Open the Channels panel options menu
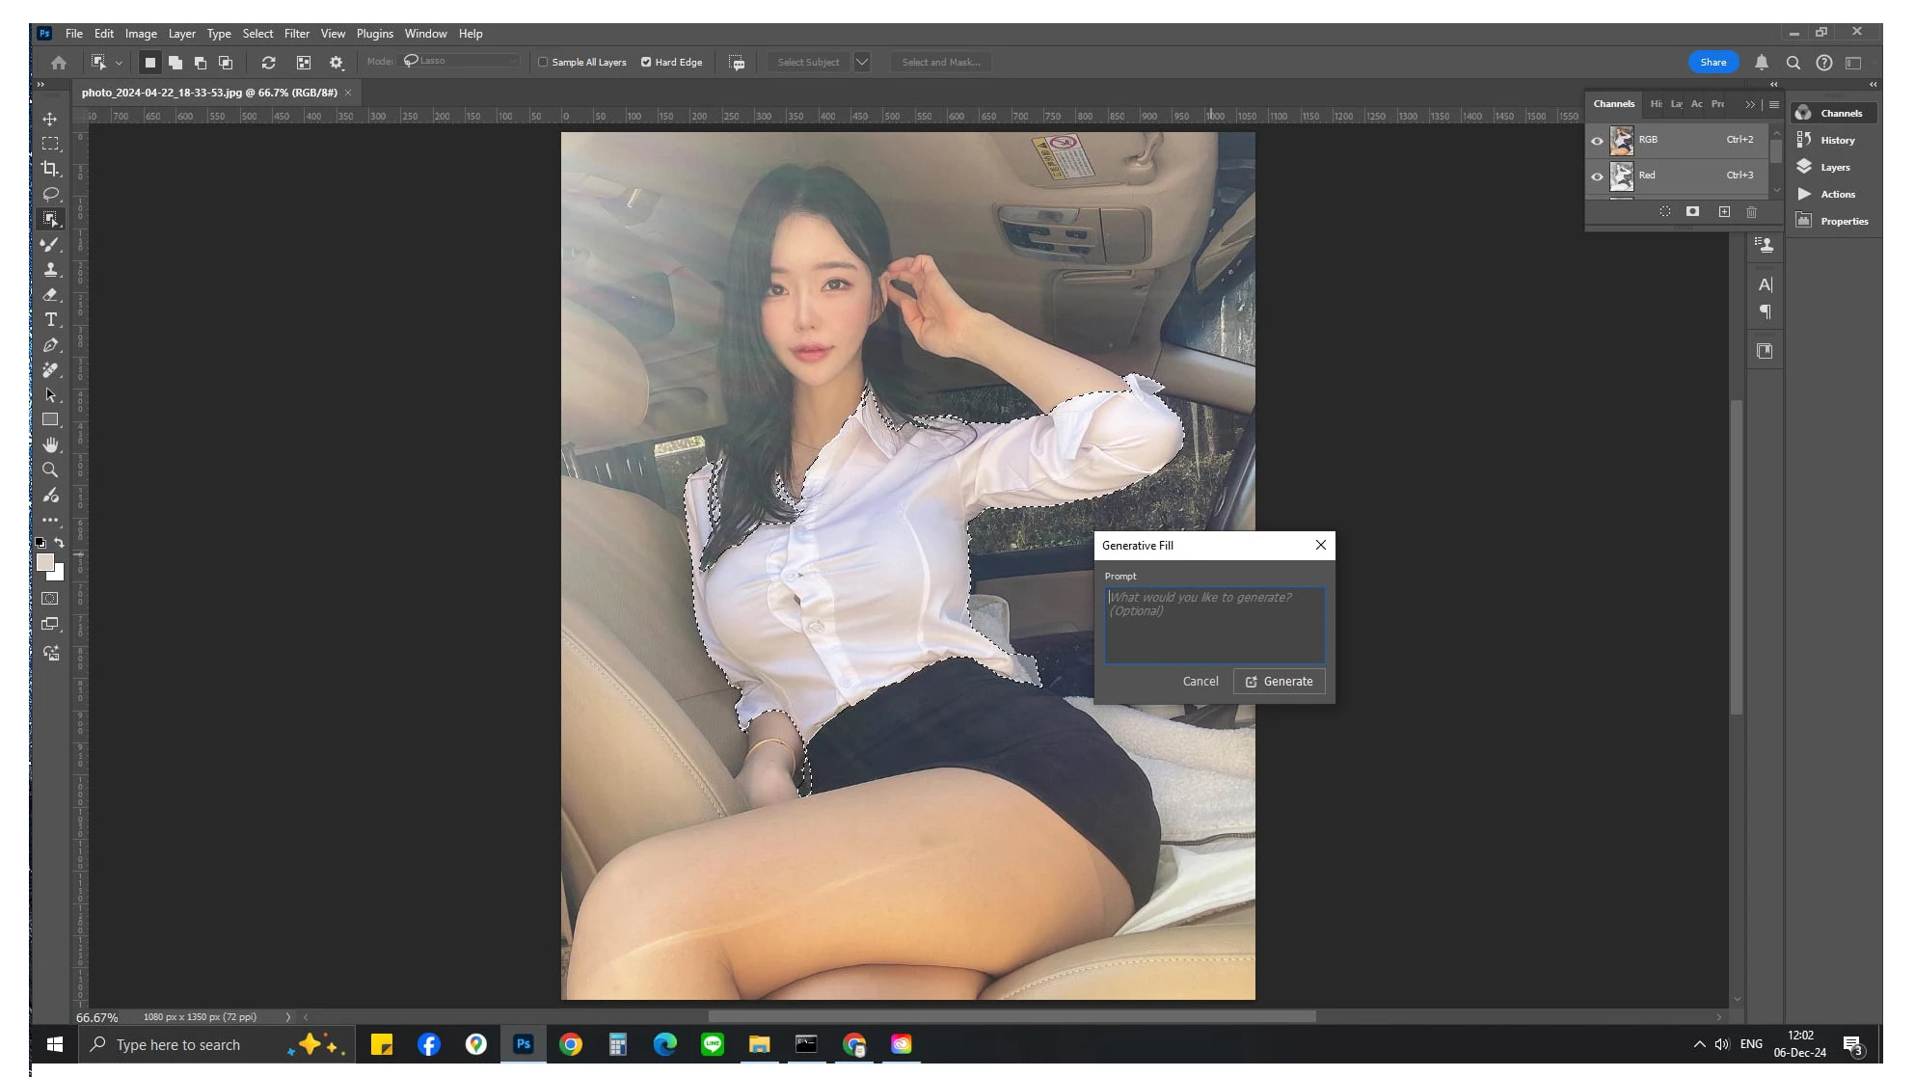The height and width of the screenshot is (1077, 1915). pos(1774,104)
